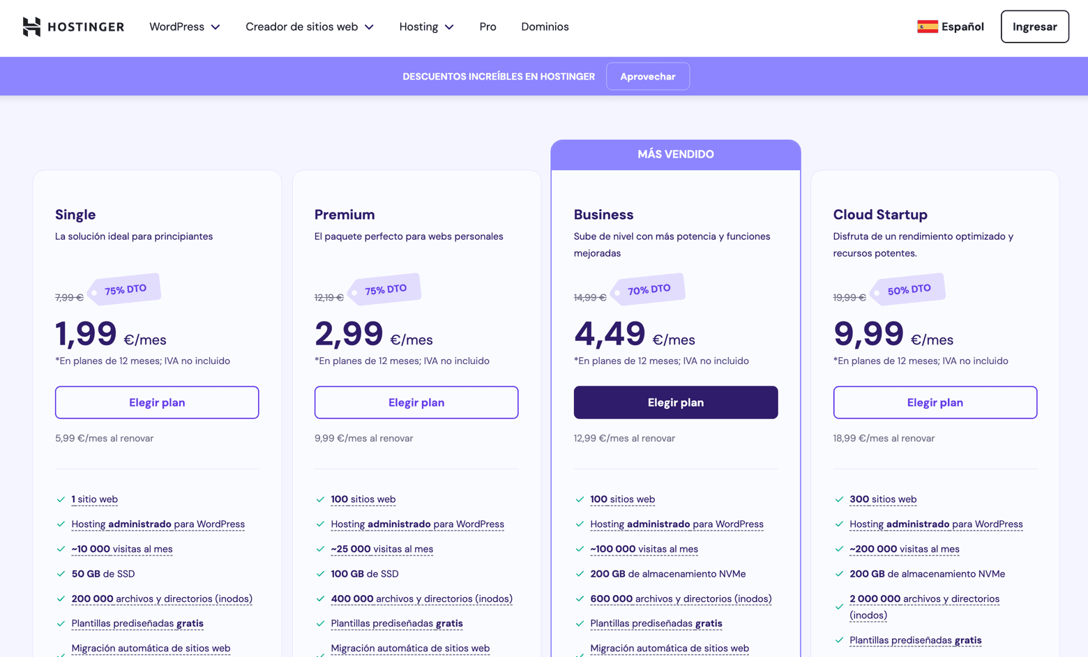
Task: Click '~100 000 visitas al mes' feature
Action: [644, 549]
